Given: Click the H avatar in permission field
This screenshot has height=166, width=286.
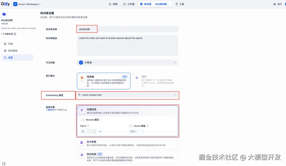Looking at the screenshot, I should 81,63.
